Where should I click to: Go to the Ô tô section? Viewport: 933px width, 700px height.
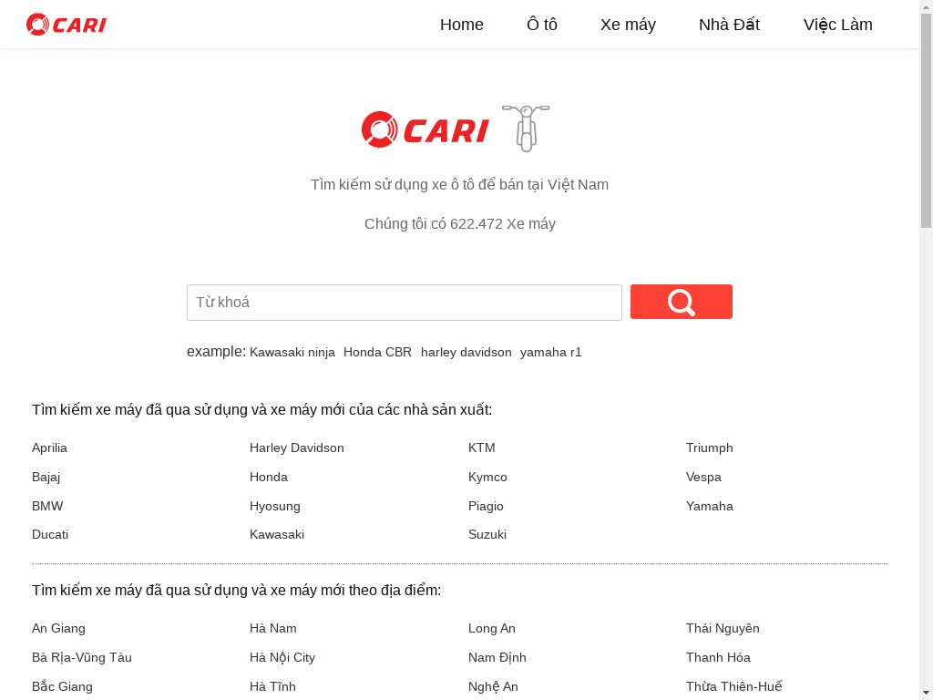click(541, 25)
